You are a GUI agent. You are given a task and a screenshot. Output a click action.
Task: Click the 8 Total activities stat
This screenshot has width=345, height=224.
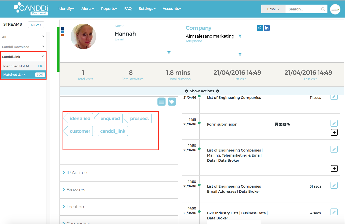pos(132,75)
